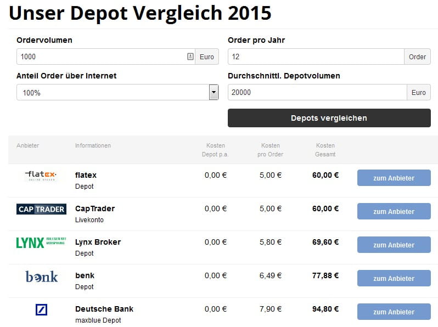This screenshot has height=327, width=438.
Task: Click the 60,00 € total for CapTrader
Action: pyautogui.click(x=325, y=208)
